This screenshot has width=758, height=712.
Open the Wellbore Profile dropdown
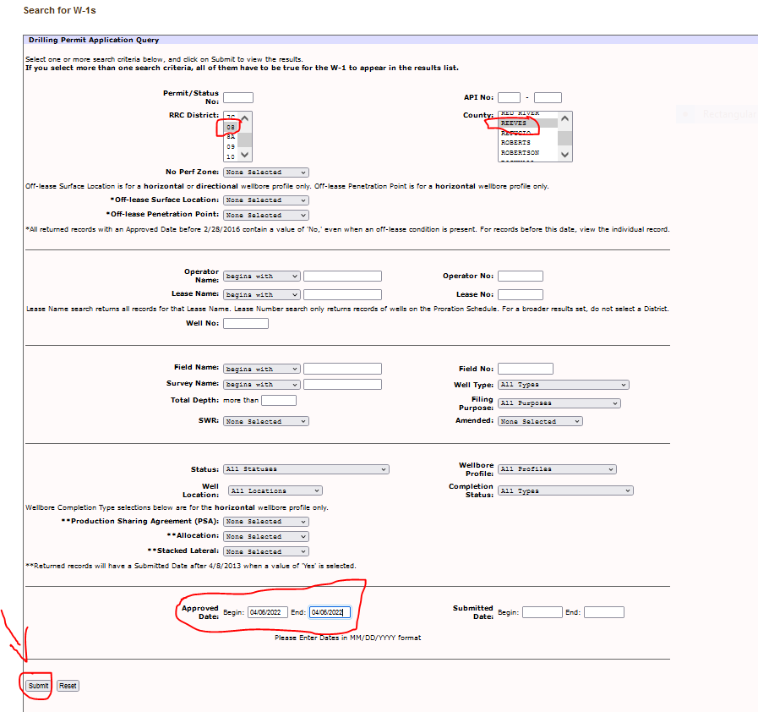click(x=558, y=469)
